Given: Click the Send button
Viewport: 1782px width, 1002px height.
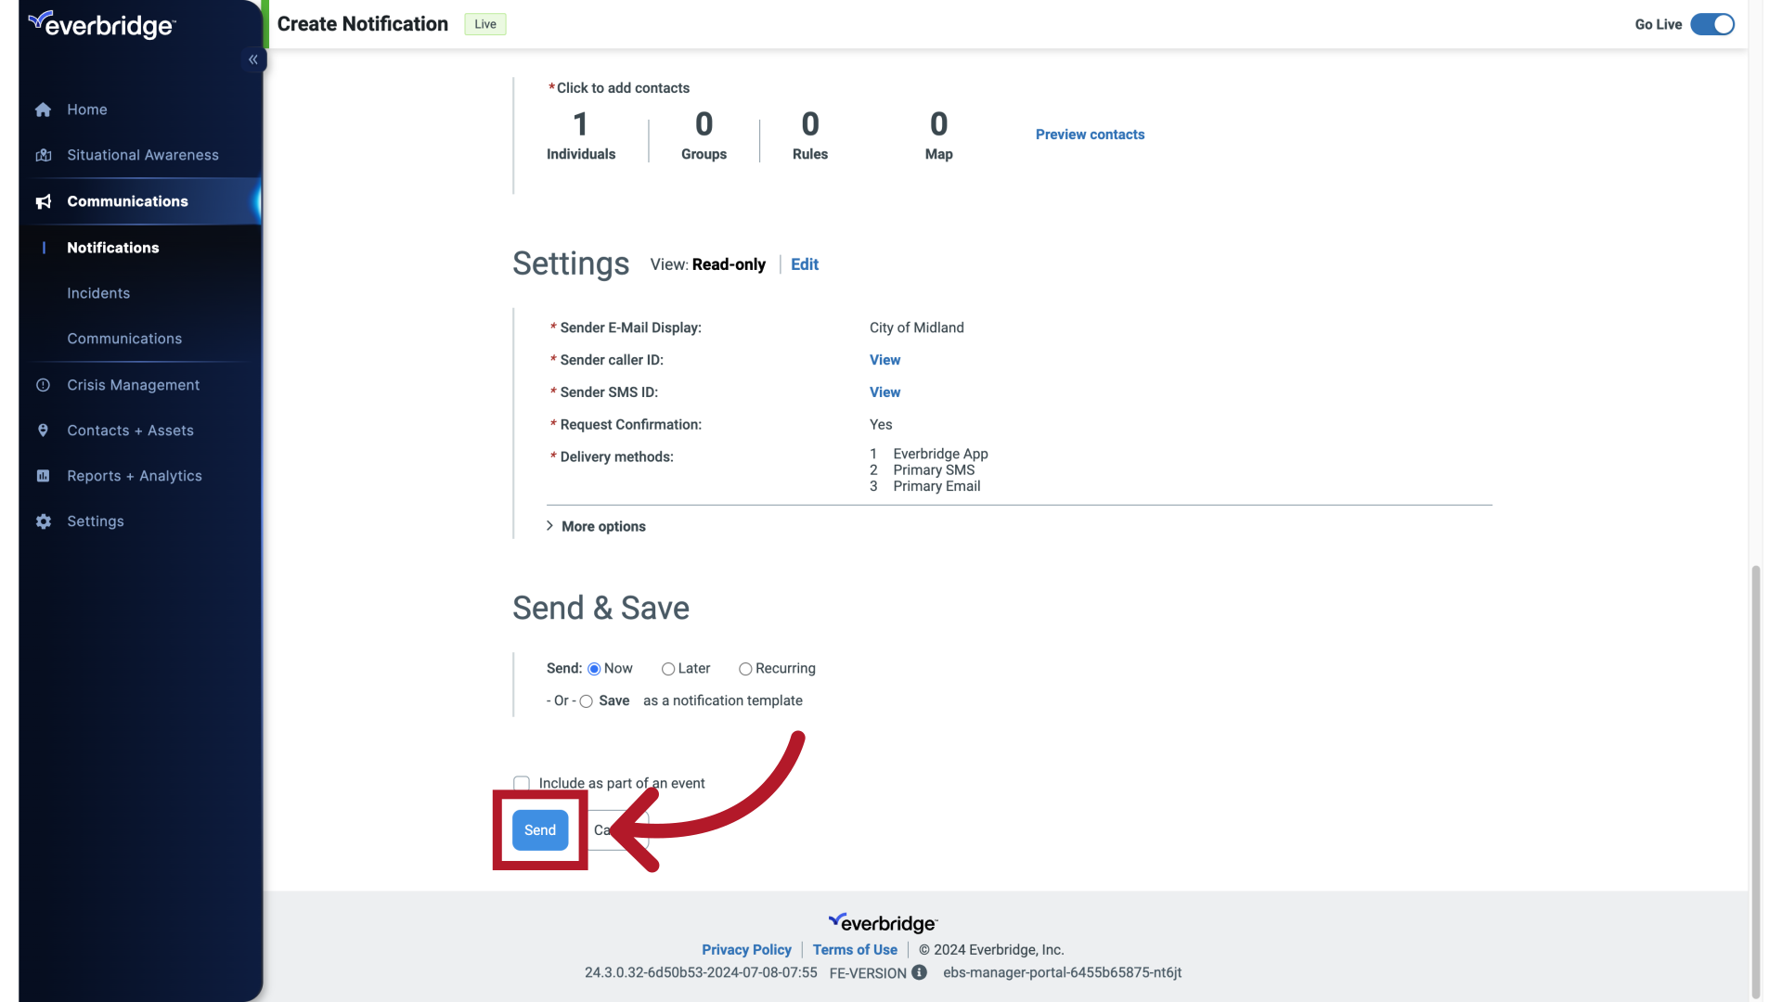Looking at the screenshot, I should (x=538, y=829).
